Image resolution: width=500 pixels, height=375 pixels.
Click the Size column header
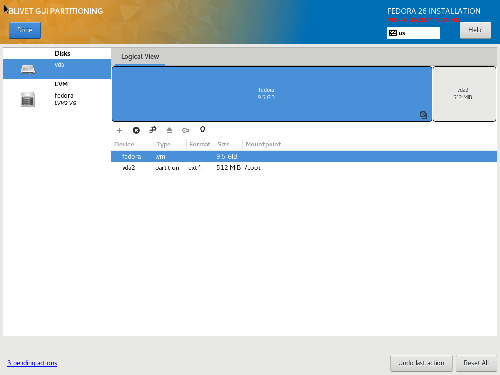tap(228, 144)
